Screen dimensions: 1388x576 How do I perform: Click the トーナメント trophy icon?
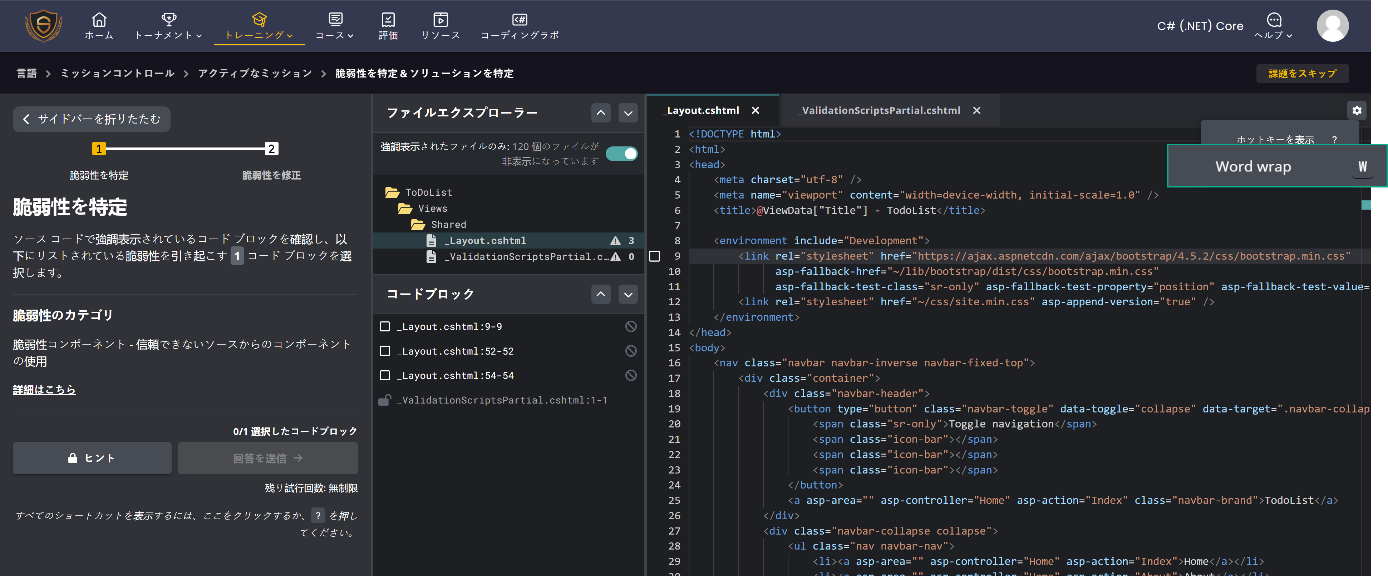[x=169, y=19]
